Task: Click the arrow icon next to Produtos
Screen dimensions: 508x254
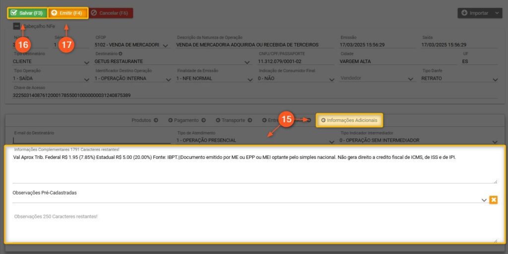Action: coord(156,120)
